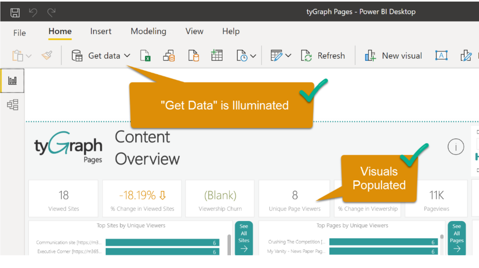Open the Power BI datasets icon
This screenshot has height=268, width=479.
pyautogui.click(x=169, y=56)
